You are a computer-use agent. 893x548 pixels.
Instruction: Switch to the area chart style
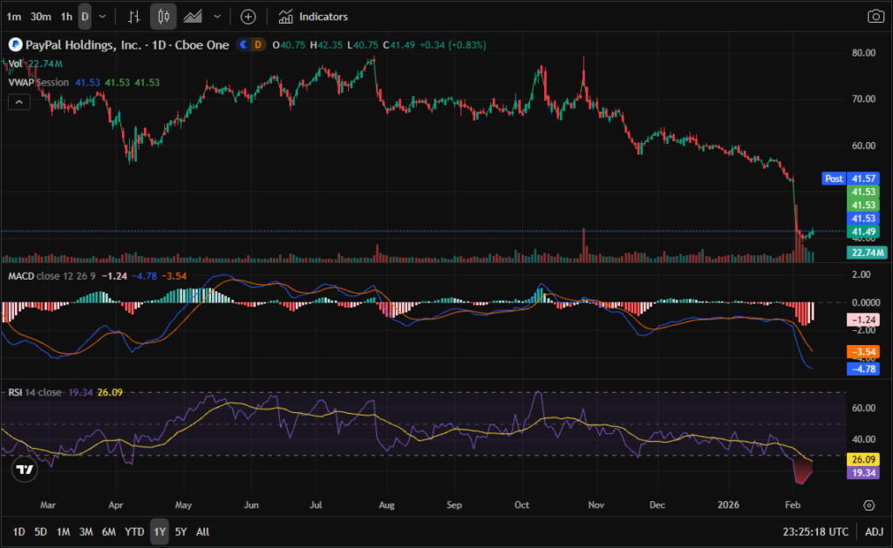click(x=194, y=17)
